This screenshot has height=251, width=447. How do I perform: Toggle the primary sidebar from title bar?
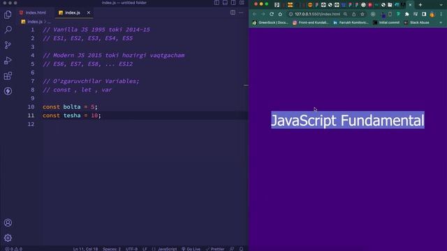(x=217, y=3)
